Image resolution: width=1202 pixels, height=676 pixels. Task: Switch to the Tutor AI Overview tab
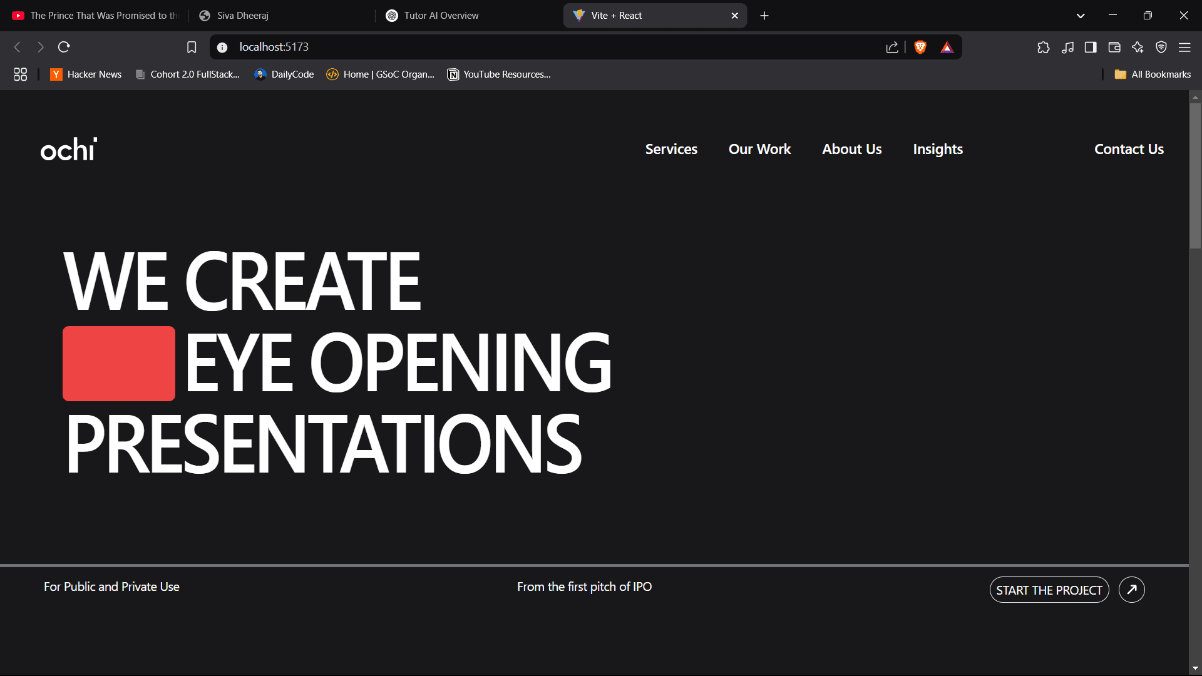[441, 16]
